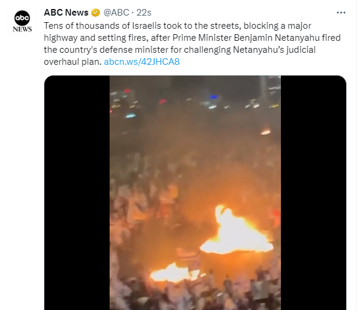Click the black bar left of the video
The height and width of the screenshot is (310, 357).
pos(77,192)
